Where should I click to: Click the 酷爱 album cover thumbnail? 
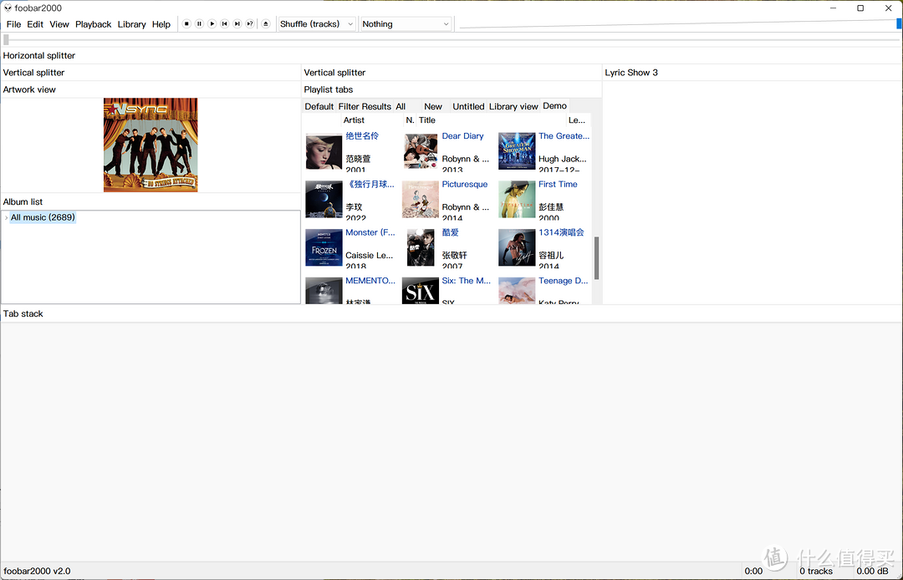(x=421, y=248)
